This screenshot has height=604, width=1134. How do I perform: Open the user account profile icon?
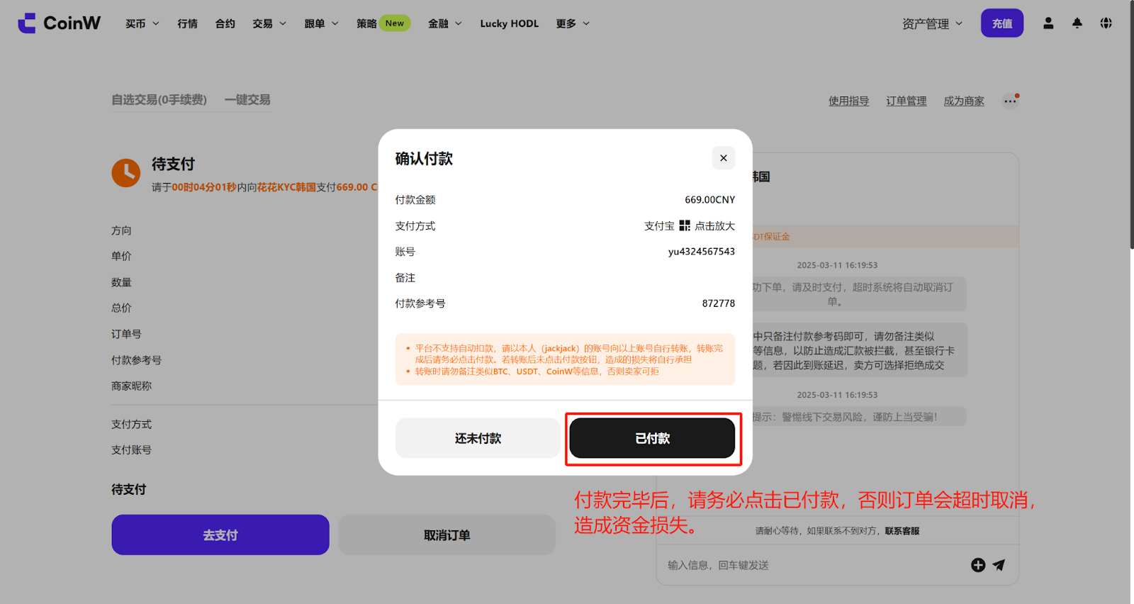pos(1048,23)
